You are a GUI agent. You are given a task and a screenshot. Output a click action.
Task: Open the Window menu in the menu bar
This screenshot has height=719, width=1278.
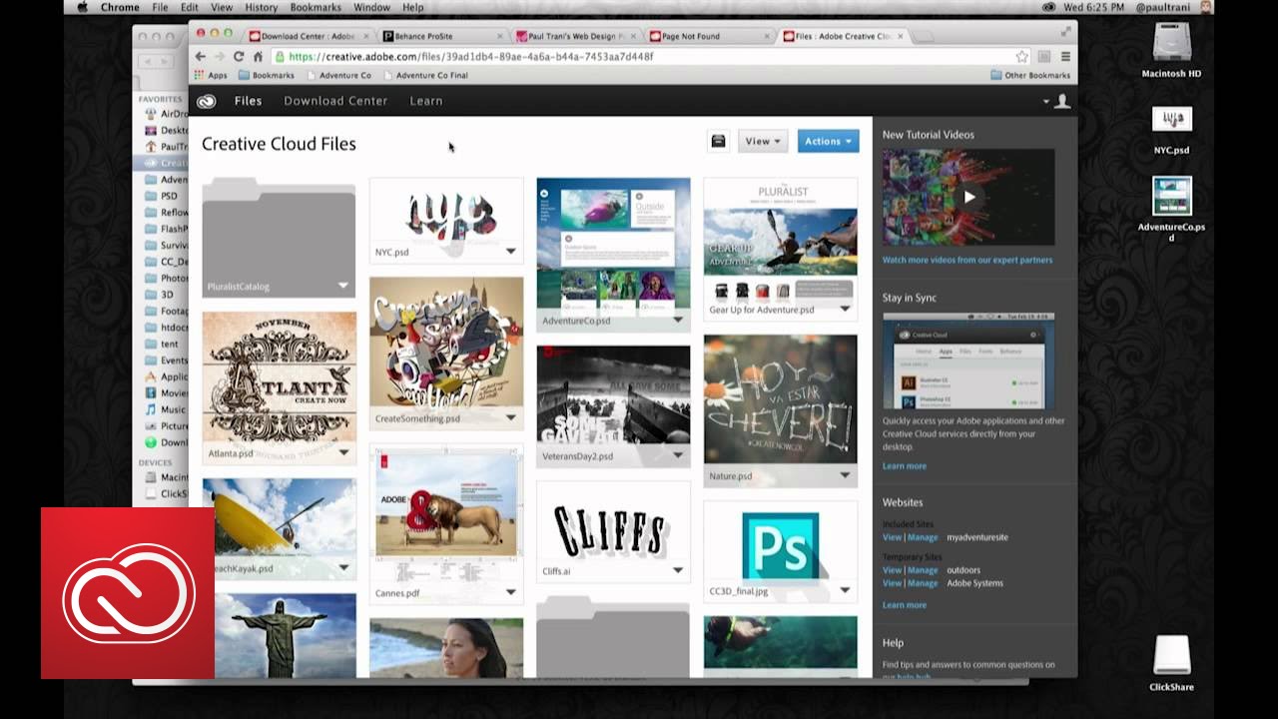coord(371,7)
